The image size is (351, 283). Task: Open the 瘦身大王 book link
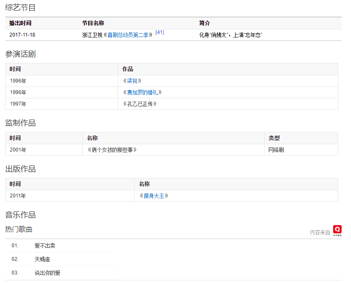[154, 196]
